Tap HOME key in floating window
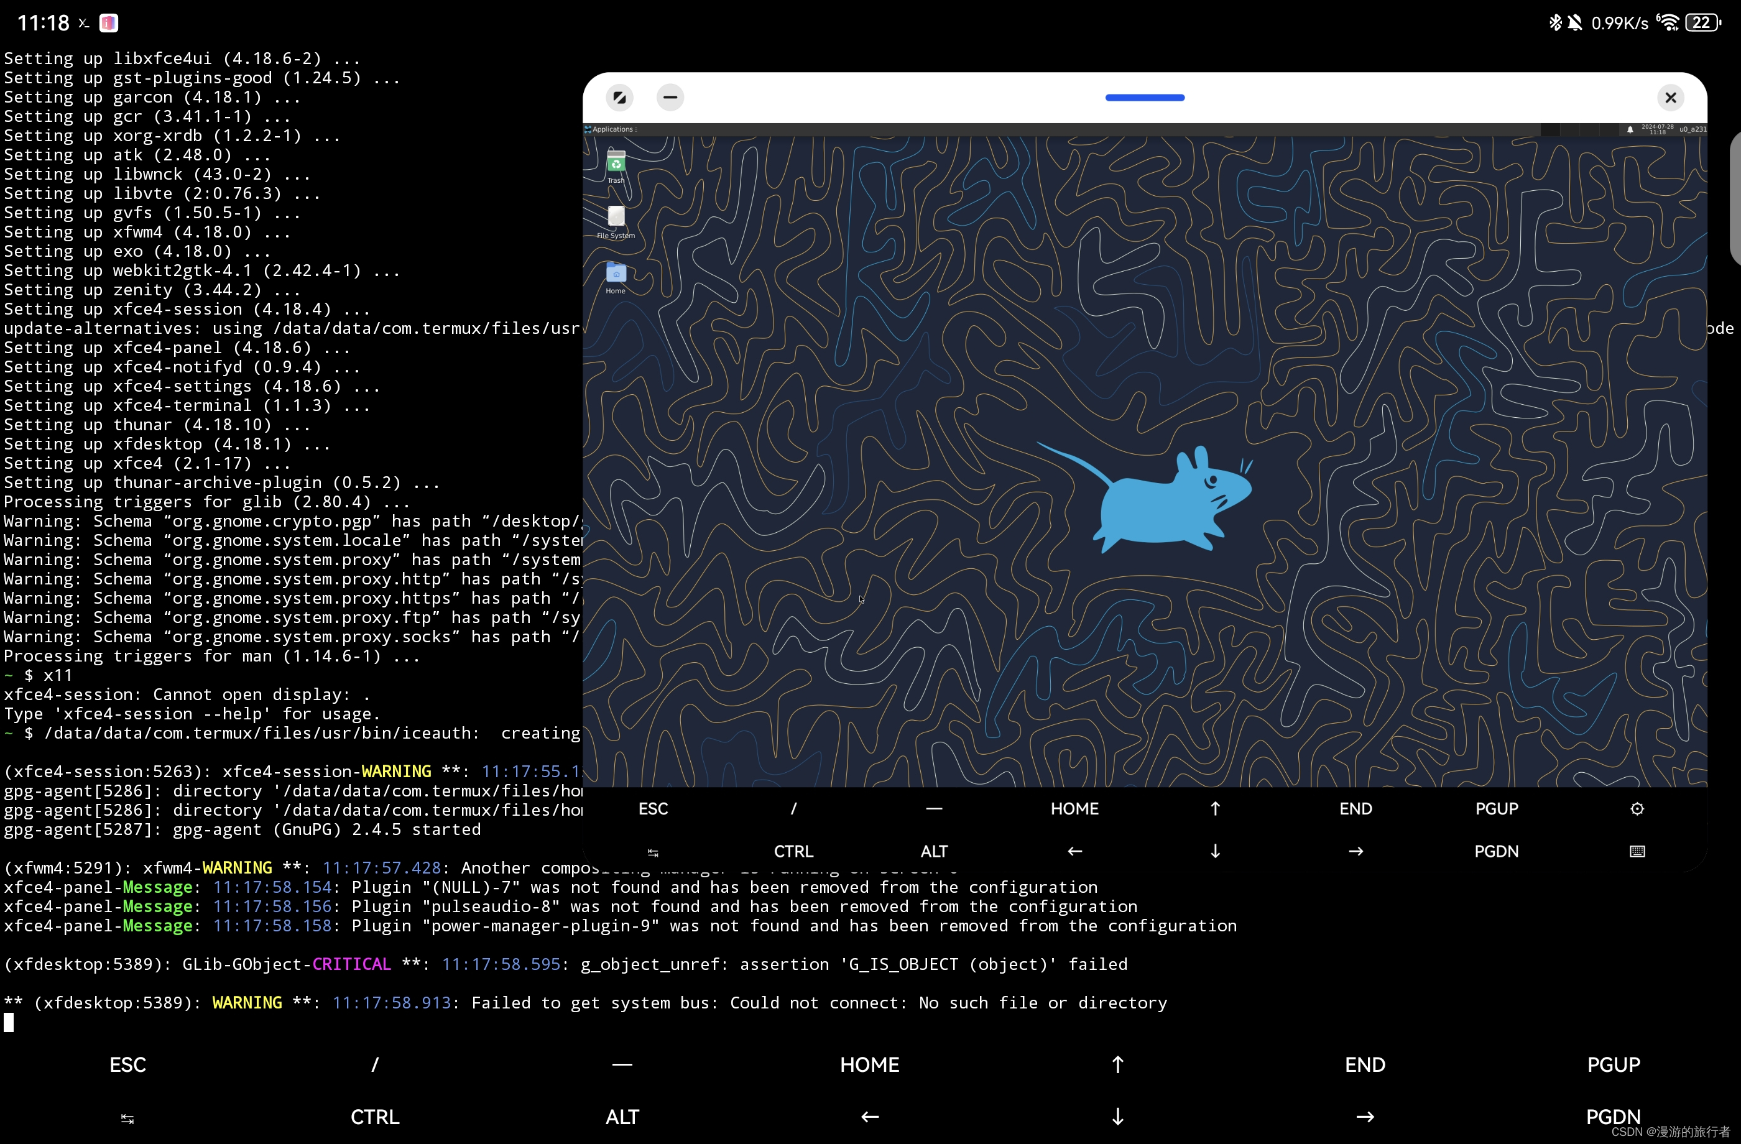 1074,809
